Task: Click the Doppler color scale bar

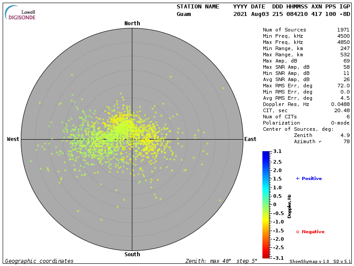Action: tap(265, 204)
